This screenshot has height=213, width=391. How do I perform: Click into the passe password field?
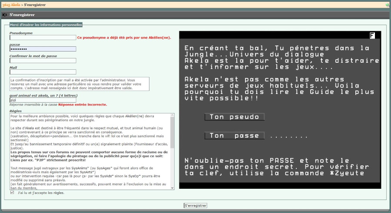[43, 49]
